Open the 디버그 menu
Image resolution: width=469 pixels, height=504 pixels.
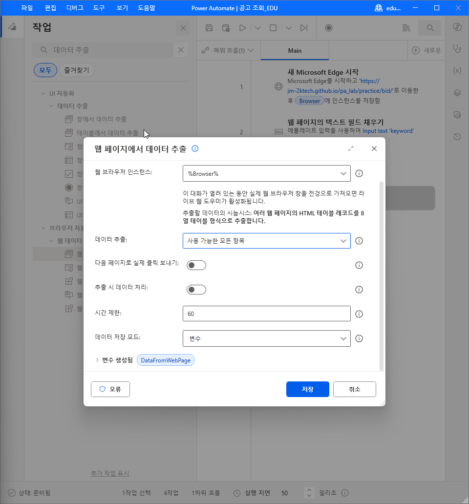[75, 8]
